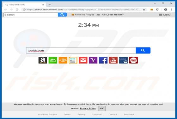Screen dimensions: 177x119
Task: Go forward with the browser forward arrow
Action: coord(11,9)
